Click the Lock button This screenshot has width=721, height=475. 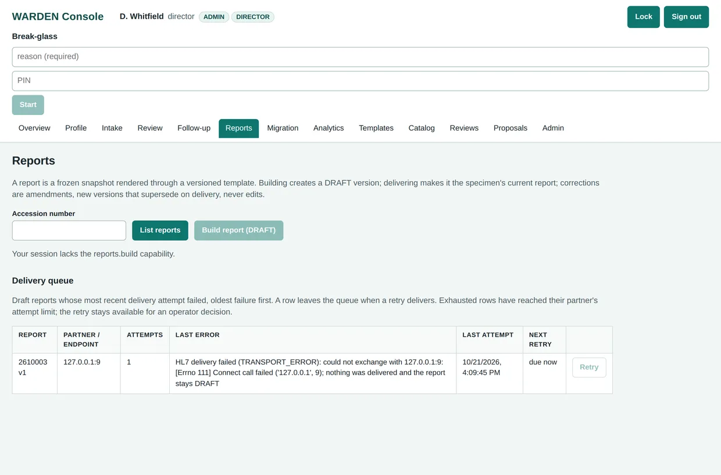tap(643, 17)
